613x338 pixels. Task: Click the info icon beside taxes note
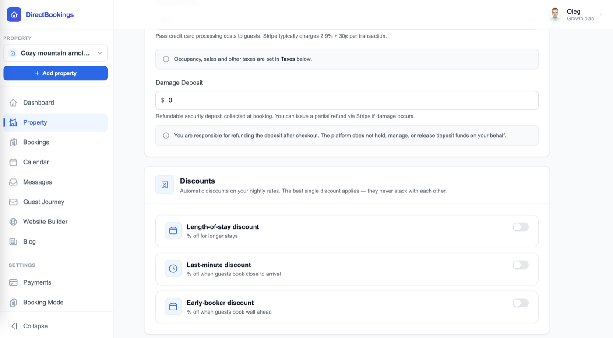click(166, 59)
